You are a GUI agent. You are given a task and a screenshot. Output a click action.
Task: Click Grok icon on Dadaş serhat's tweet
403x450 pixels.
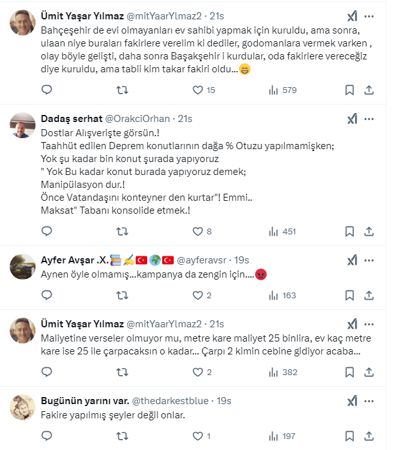pyautogui.click(x=352, y=119)
